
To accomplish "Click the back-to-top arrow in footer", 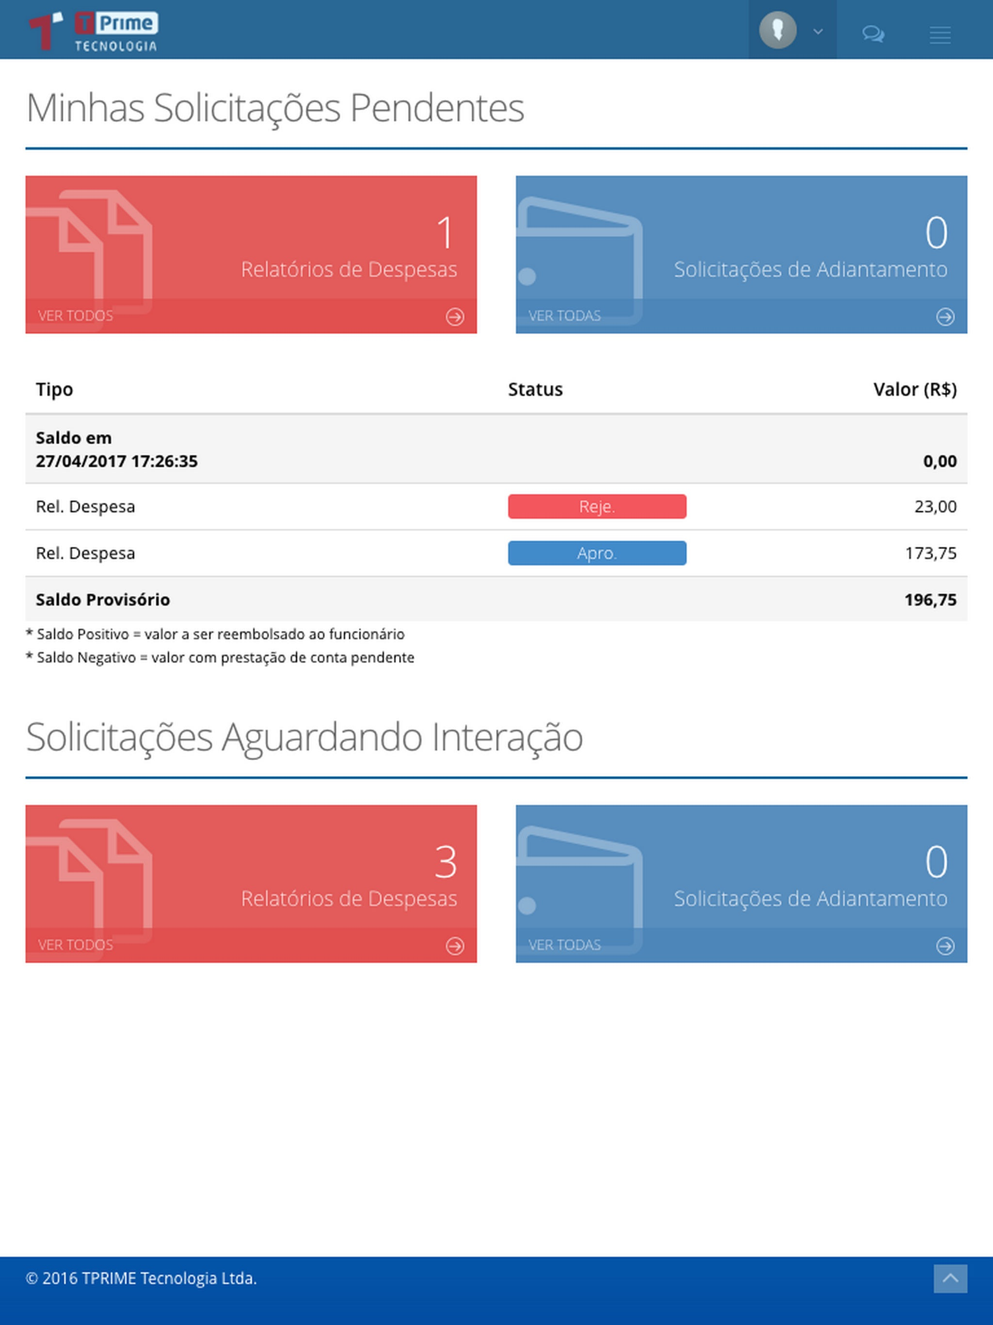I will (x=950, y=1278).
